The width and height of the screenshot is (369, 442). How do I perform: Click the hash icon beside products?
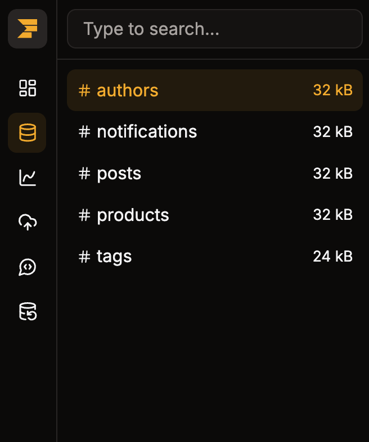click(x=84, y=215)
